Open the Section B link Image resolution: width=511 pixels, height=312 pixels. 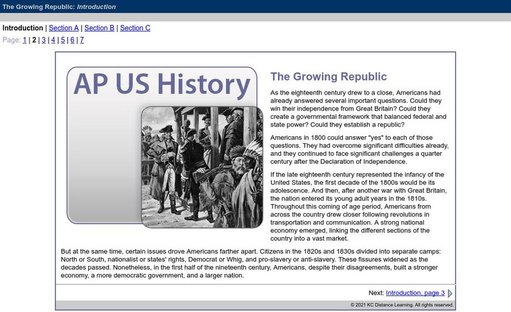click(100, 28)
